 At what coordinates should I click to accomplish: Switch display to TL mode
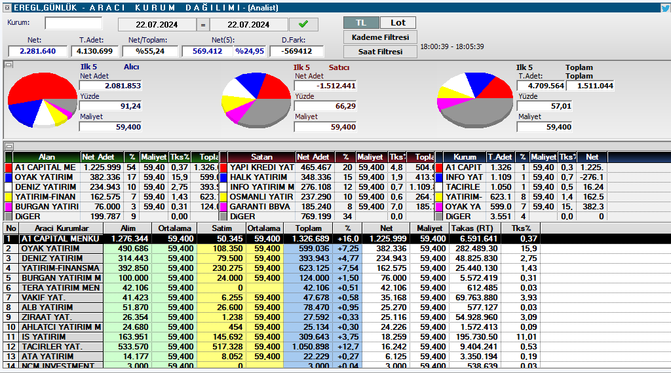click(361, 23)
